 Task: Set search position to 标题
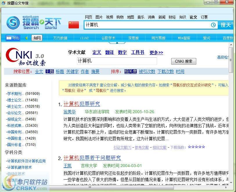pos(60,71)
